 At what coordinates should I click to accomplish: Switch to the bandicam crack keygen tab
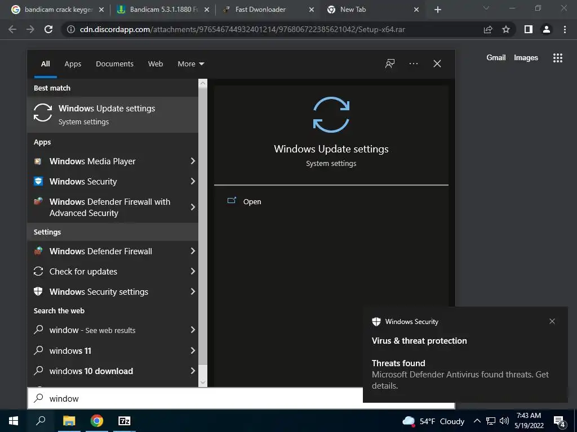tap(57, 10)
